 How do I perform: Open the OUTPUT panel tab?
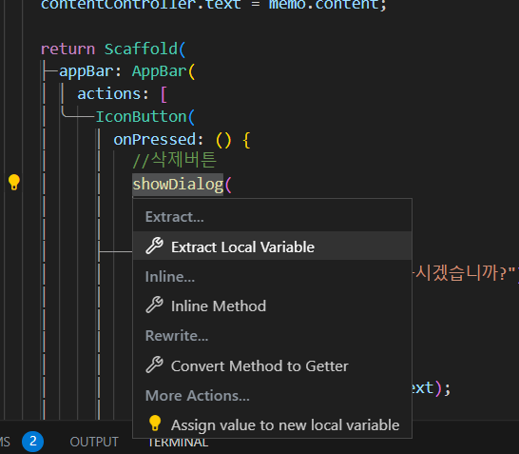94,442
